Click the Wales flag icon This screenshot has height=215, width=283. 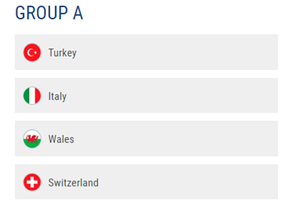tap(32, 139)
